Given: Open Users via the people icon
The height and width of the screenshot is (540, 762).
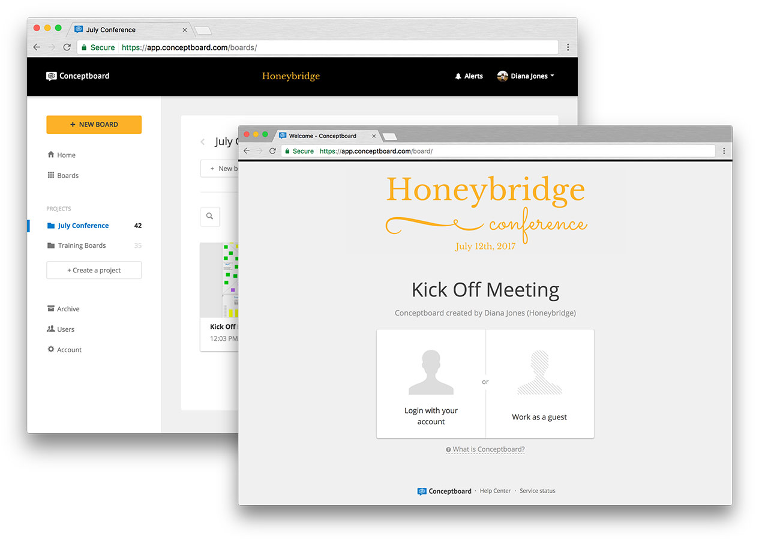Looking at the screenshot, I should (x=50, y=329).
